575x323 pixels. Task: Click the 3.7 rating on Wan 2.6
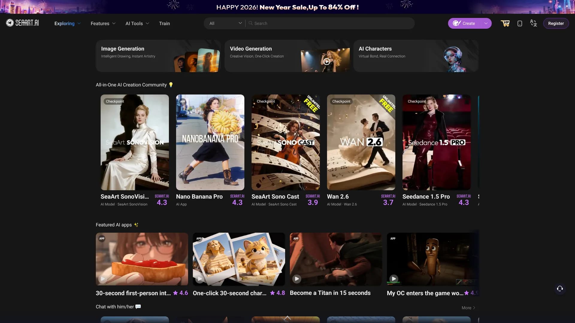click(388, 202)
